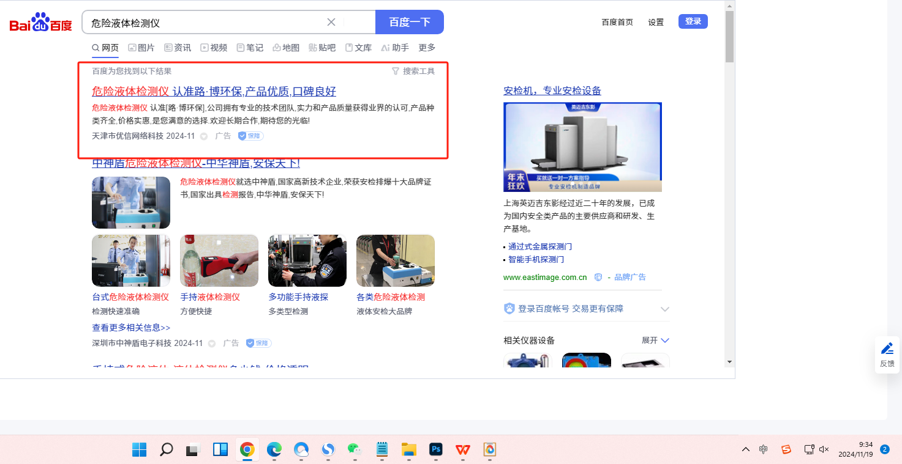The width and height of the screenshot is (902, 464).
Task: Open the 手持液体检测仪 thumbnail image
Action: [x=219, y=260]
